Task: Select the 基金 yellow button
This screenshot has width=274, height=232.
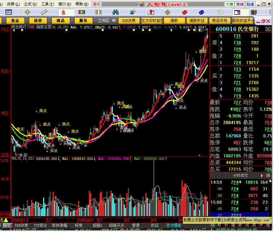Action: pos(15,21)
